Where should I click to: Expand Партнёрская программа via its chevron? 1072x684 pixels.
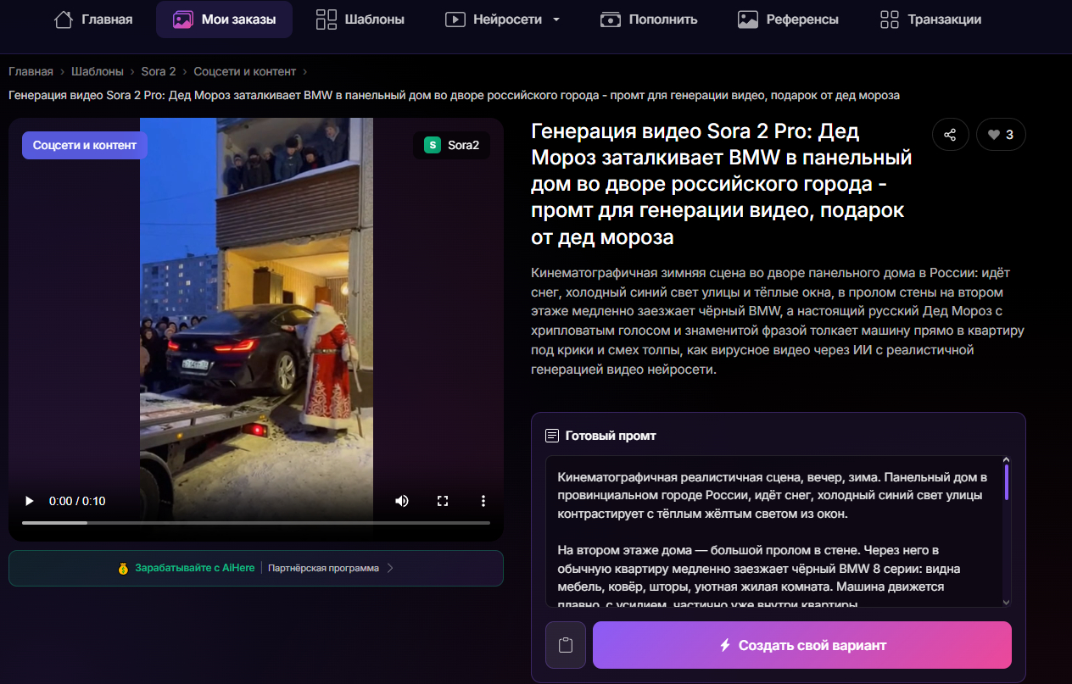click(x=390, y=568)
